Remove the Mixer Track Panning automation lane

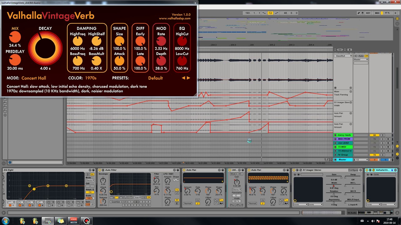351,92
